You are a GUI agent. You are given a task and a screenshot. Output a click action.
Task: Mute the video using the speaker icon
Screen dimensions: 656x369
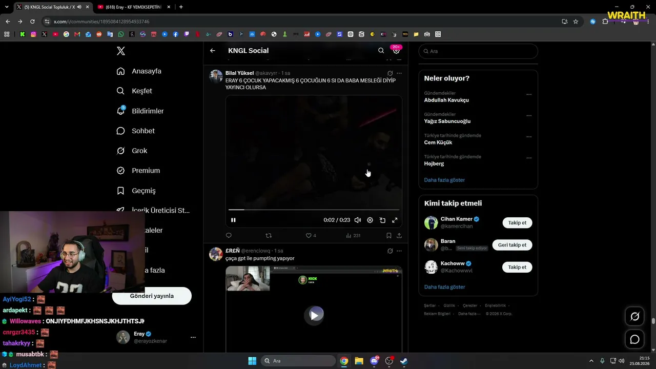coord(358,220)
